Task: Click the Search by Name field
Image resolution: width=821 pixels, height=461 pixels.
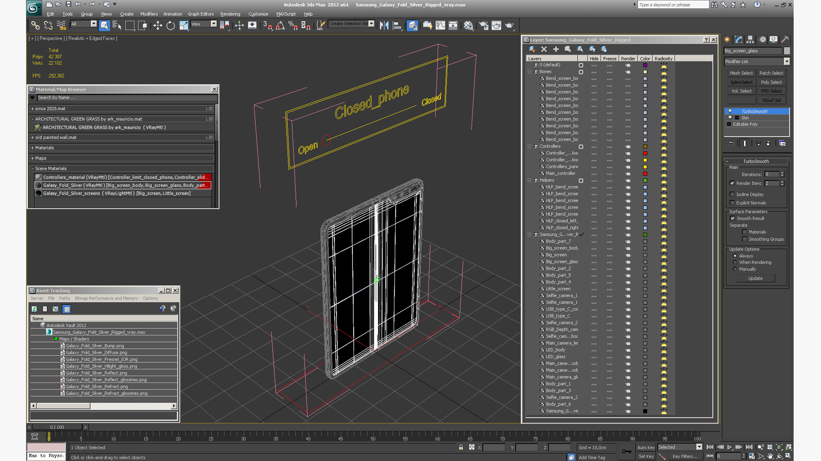Action: [x=126, y=98]
